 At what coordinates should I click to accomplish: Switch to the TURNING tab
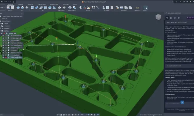(20, 4)
